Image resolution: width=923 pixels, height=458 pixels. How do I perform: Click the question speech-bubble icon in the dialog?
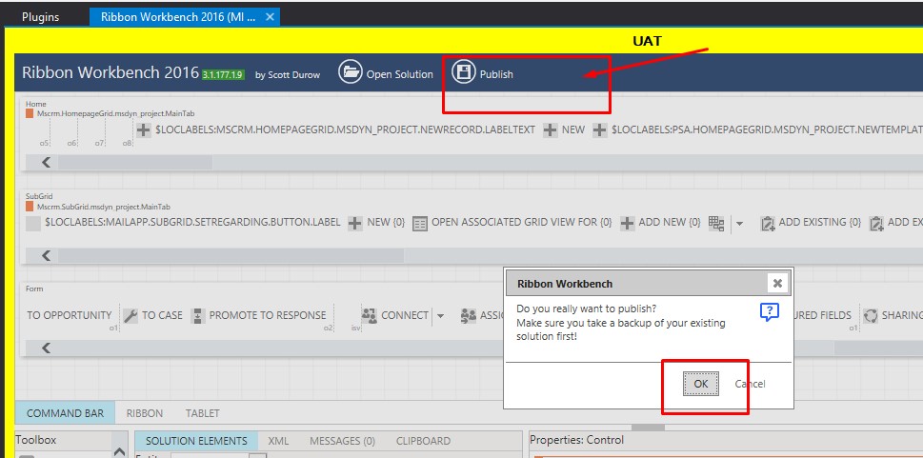770,312
